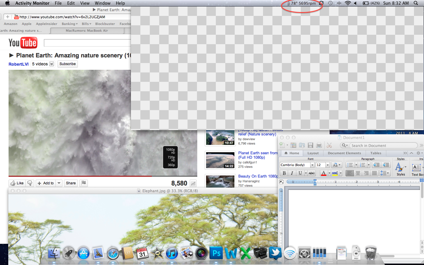Open the highlight color dropdown arrow
Viewport: 424px width, 265px height.
341,173
